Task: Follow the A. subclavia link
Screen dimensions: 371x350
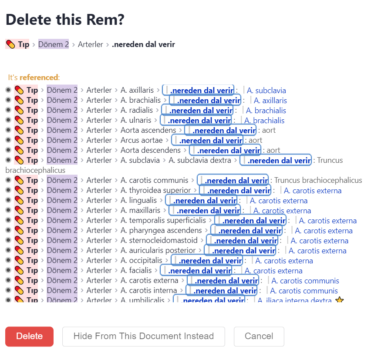Action: coord(266,90)
